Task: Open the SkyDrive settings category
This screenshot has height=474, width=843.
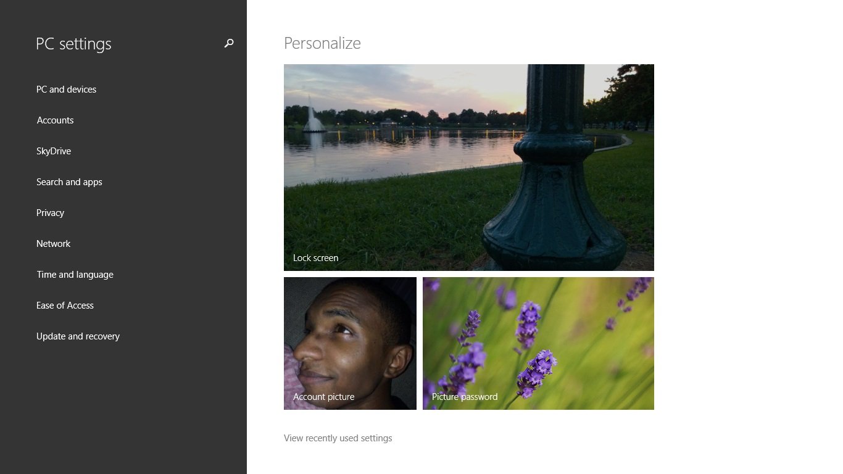Action: (54, 151)
